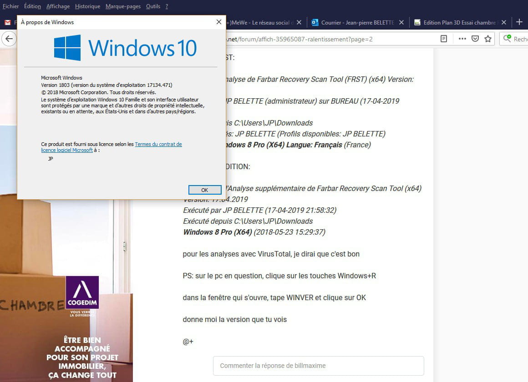Click the Gmail tab icon
Viewport: 528px width, 382px height.
(x=8, y=23)
